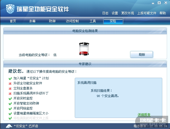The width and height of the screenshot is (170, 129).
Task: Click red cross beside 立刻全盘查杀
Action: 10,89
